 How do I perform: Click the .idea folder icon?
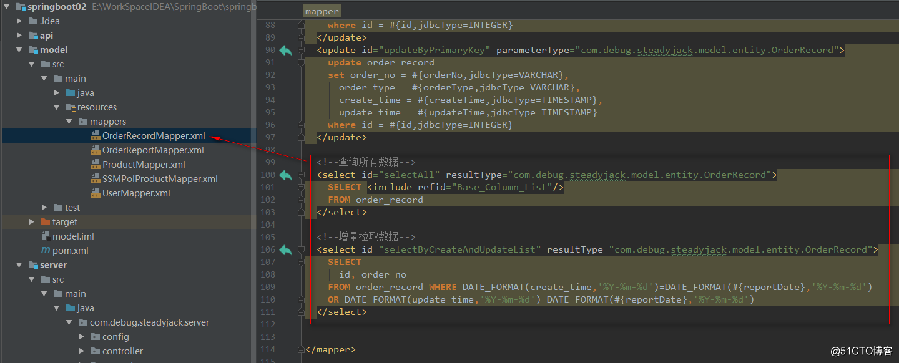(x=33, y=21)
